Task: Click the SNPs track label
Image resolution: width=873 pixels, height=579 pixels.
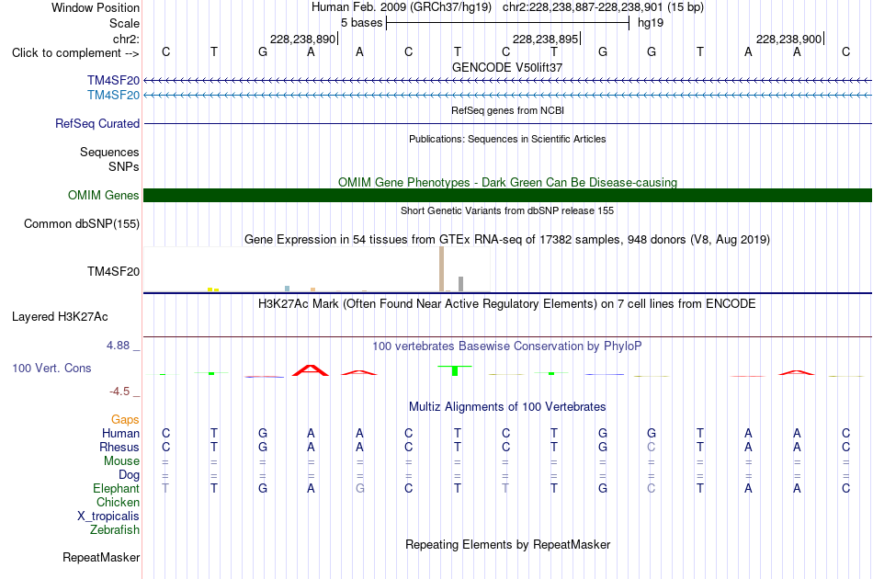Action: pos(124,166)
